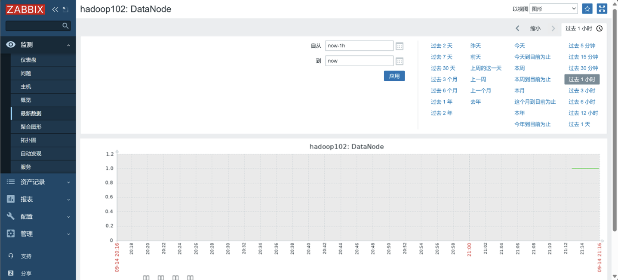Click the search magnifier icon
618x280 pixels.
65,26
